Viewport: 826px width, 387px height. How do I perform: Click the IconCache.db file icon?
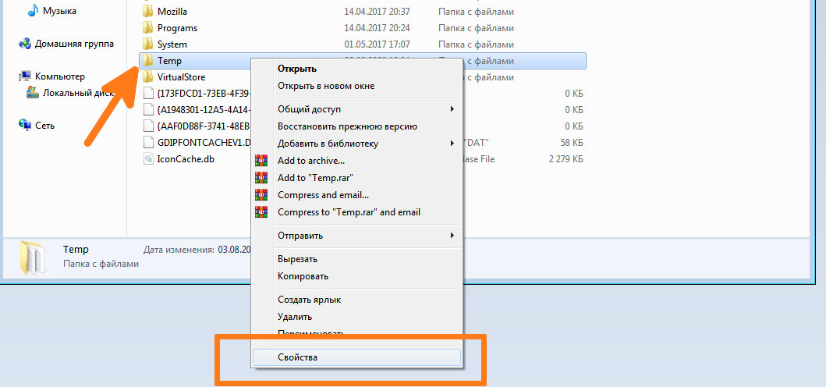click(148, 158)
